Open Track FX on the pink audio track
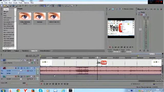The image size is (164, 92). (27, 68)
